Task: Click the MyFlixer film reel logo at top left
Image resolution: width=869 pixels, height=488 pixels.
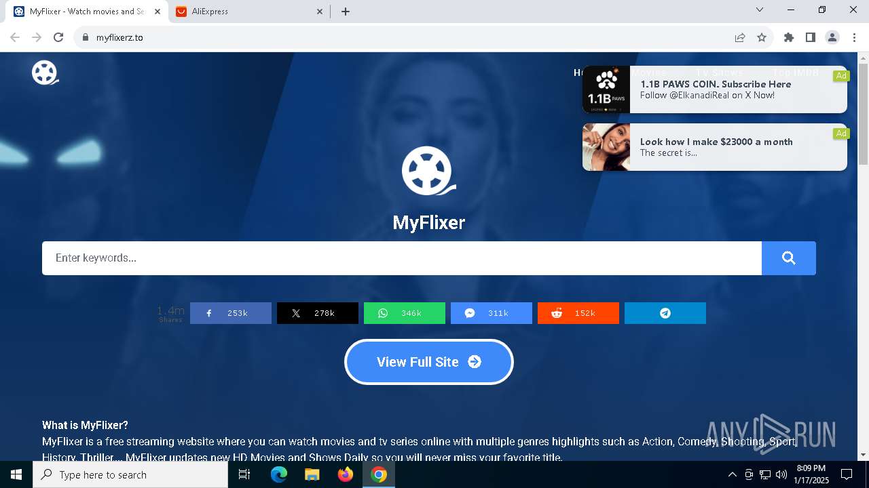Action: point(45,73)
